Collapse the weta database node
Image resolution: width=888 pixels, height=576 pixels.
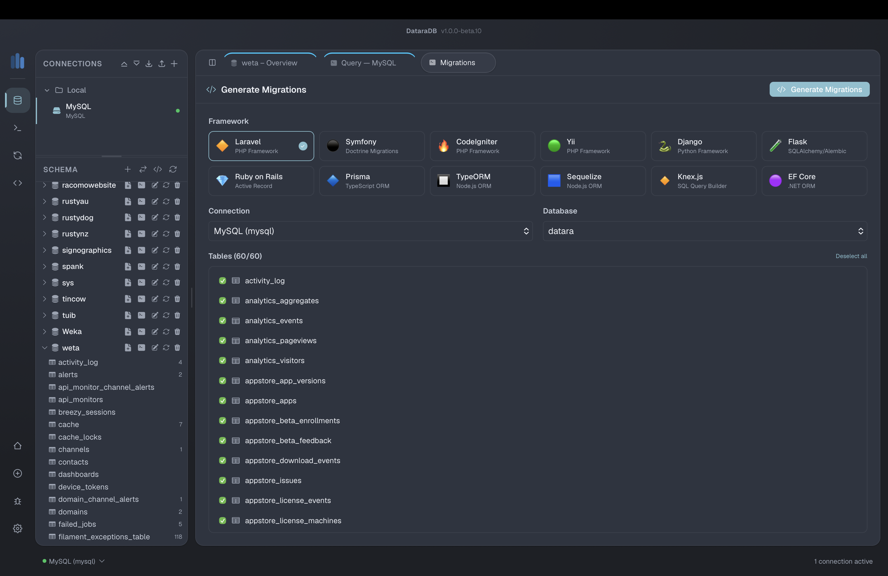pyautogui.click(x=44, y=348)
